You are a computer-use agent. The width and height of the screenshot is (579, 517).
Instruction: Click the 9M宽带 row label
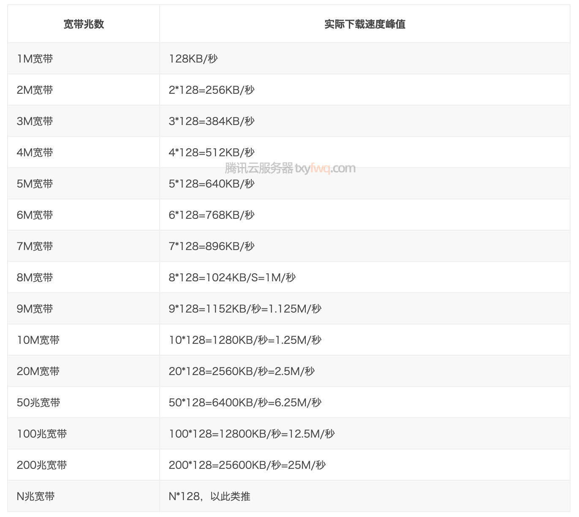pyautogui.click(x=35, y=309)
